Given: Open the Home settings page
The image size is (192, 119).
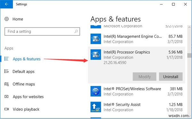Looking at the screenshot, I should pyautogui.click(x=18, y=19).
